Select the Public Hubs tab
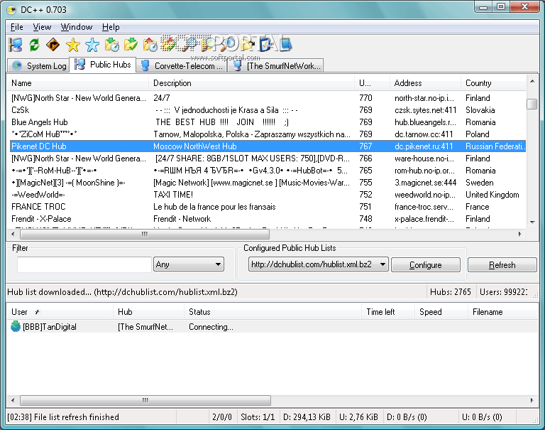The width and height of the screenshot is (545, 430). pyautogui.click(x=103, y=65)
